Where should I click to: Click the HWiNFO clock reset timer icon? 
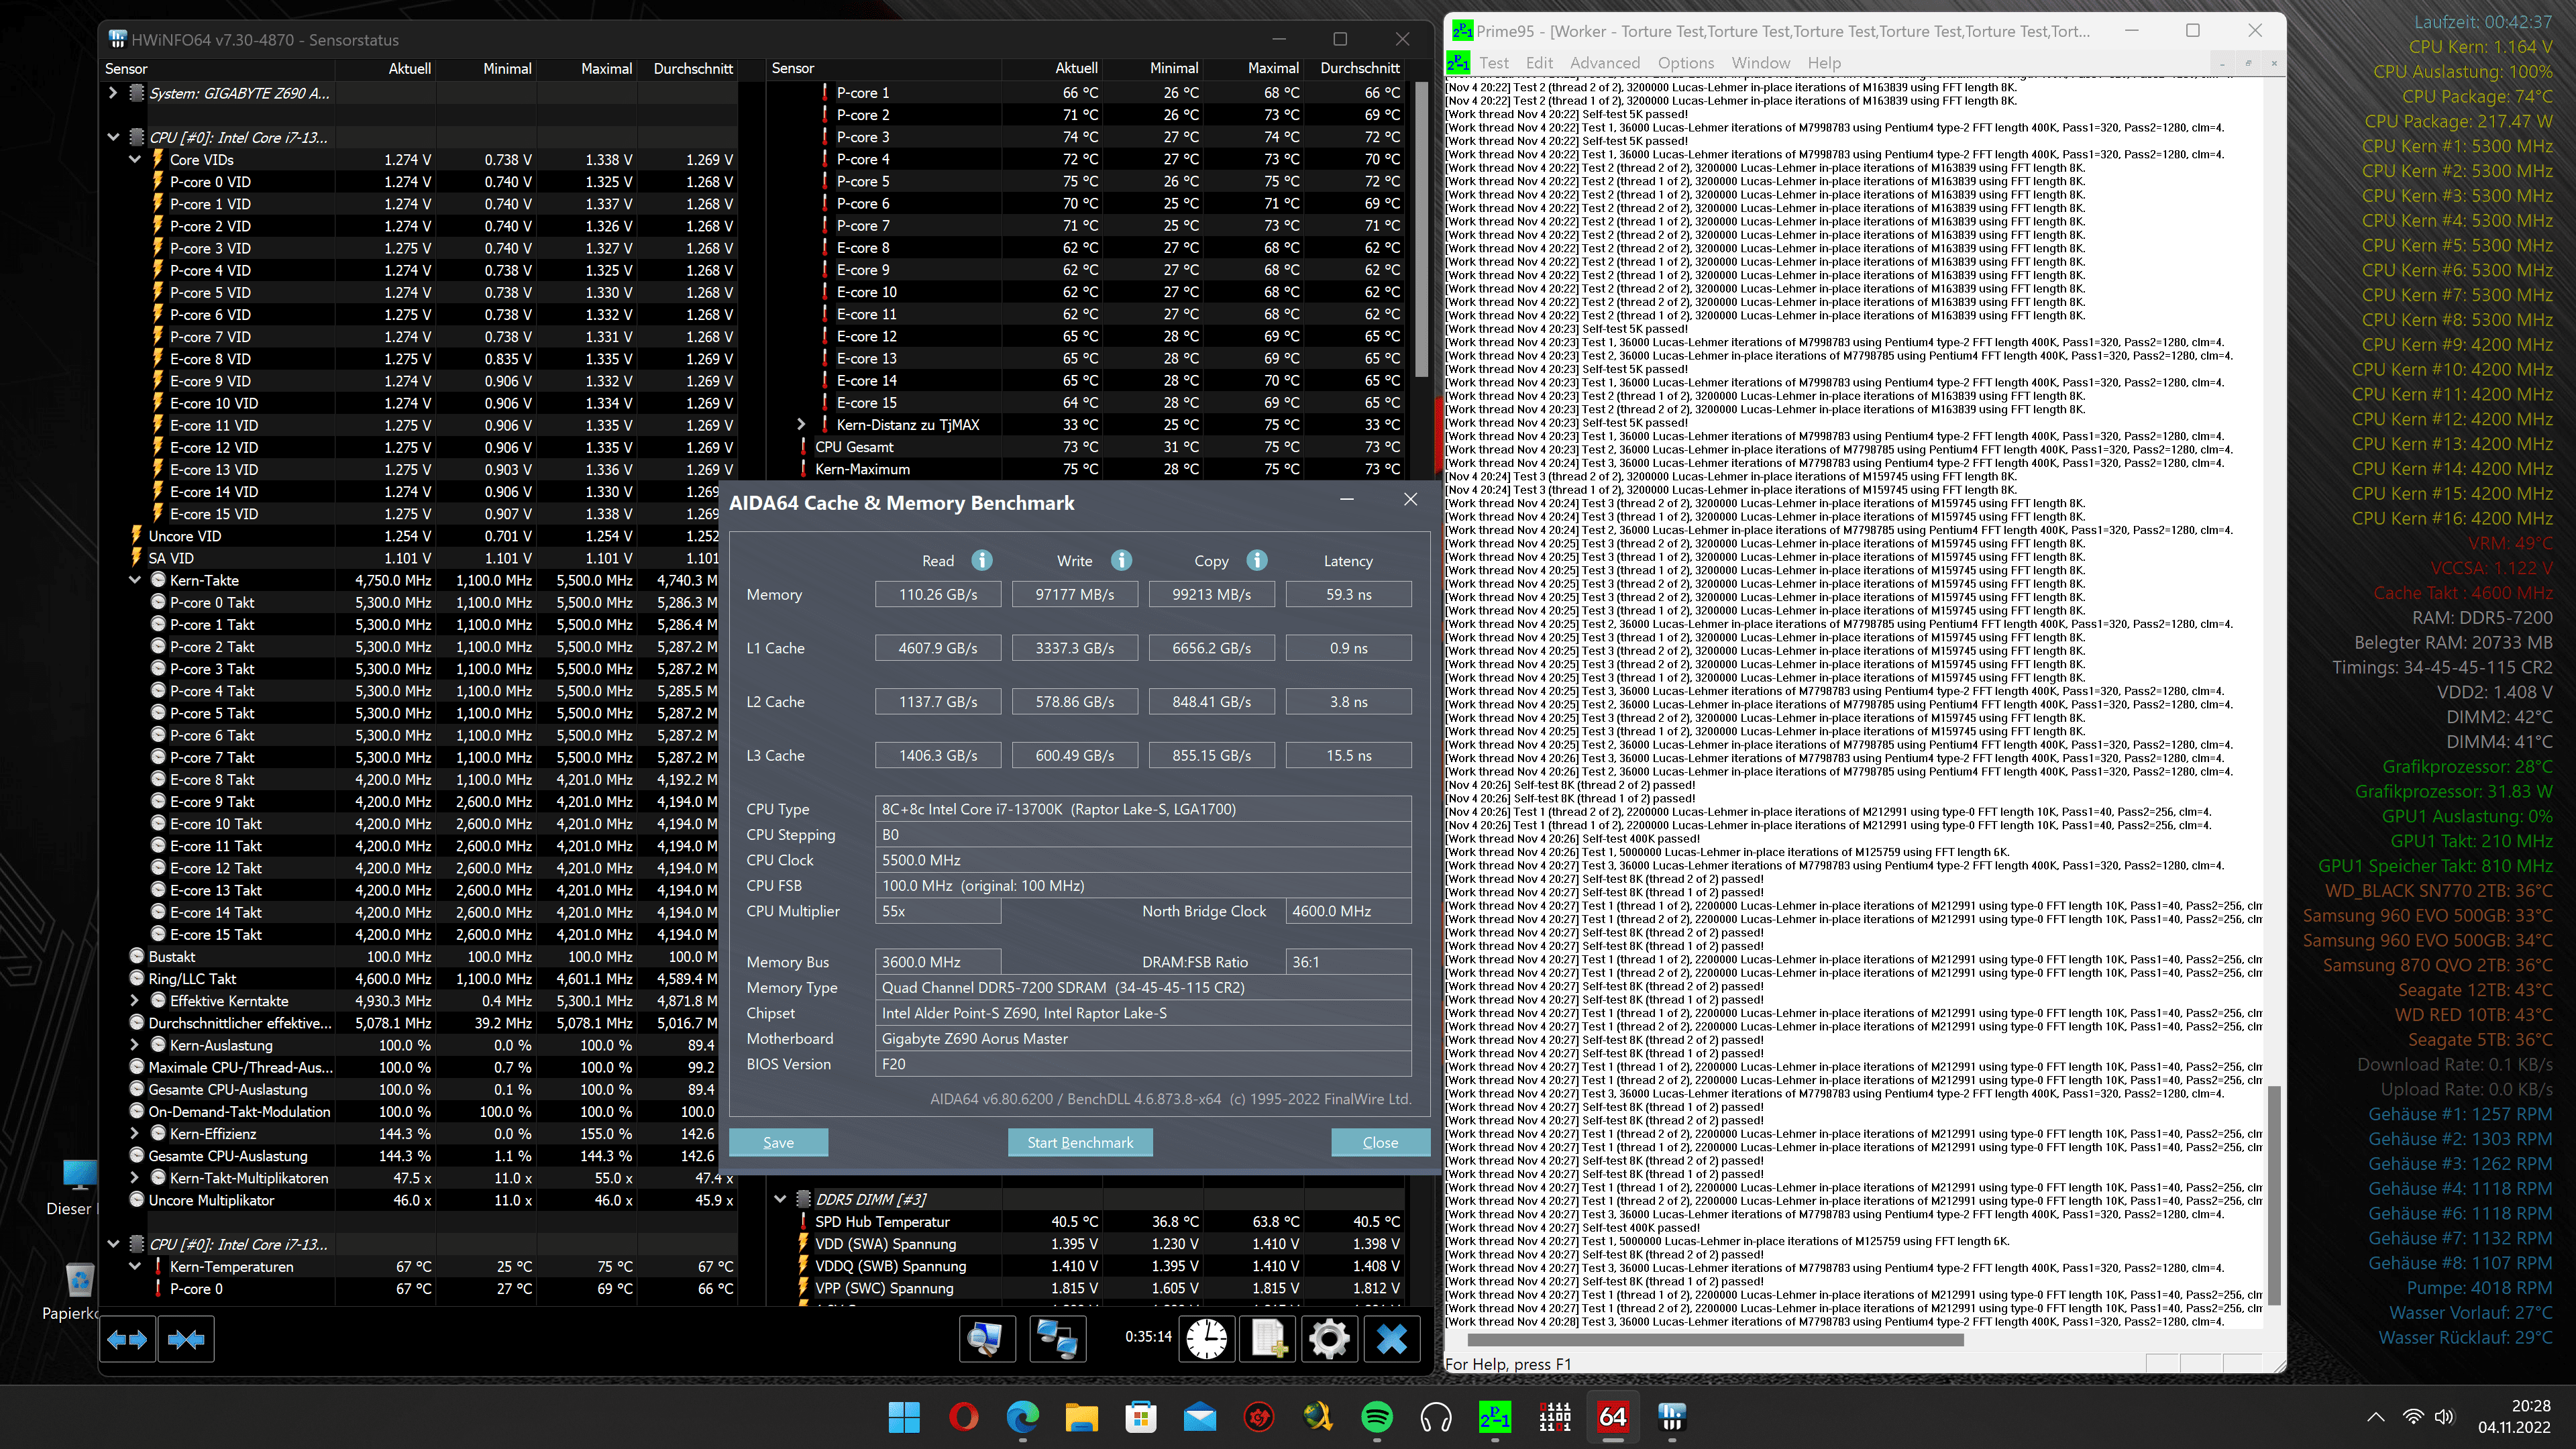point(1207,1338)
